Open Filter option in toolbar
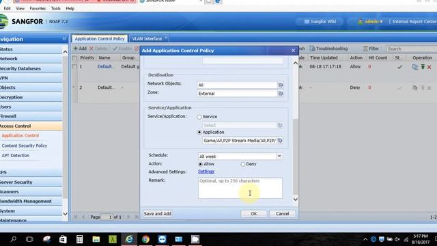 pos(371,49)
